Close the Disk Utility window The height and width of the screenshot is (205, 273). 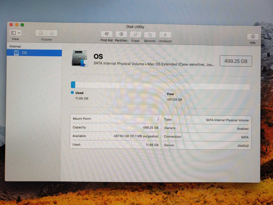tap(11, 25)
